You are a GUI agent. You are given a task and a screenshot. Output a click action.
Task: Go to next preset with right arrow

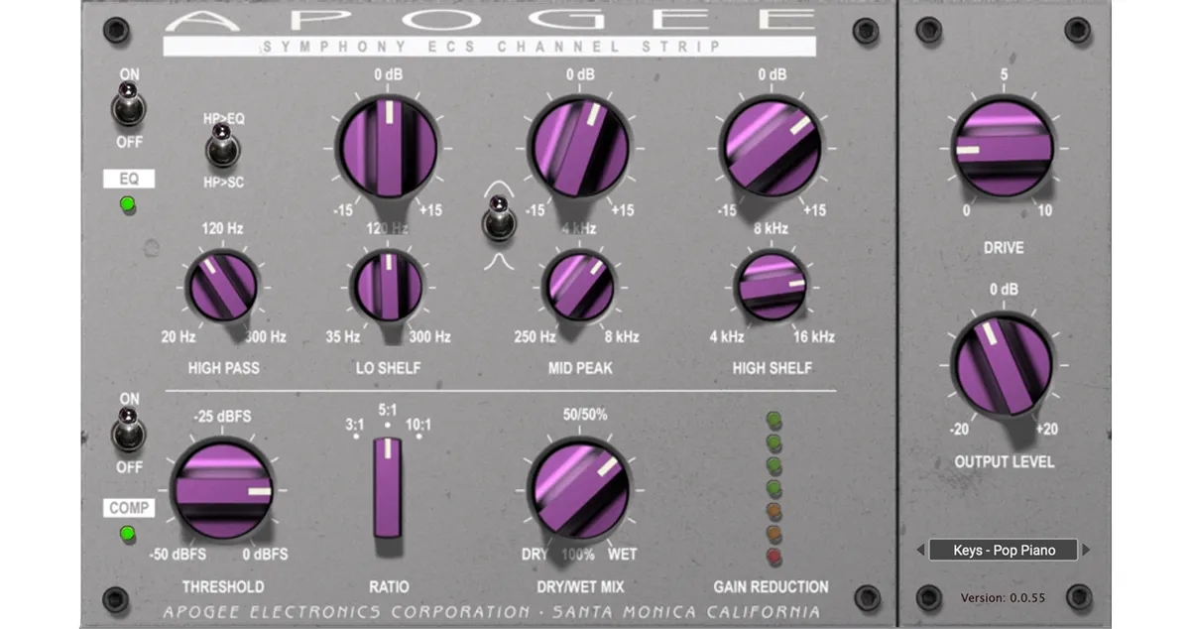click(x=1086, y=550)
